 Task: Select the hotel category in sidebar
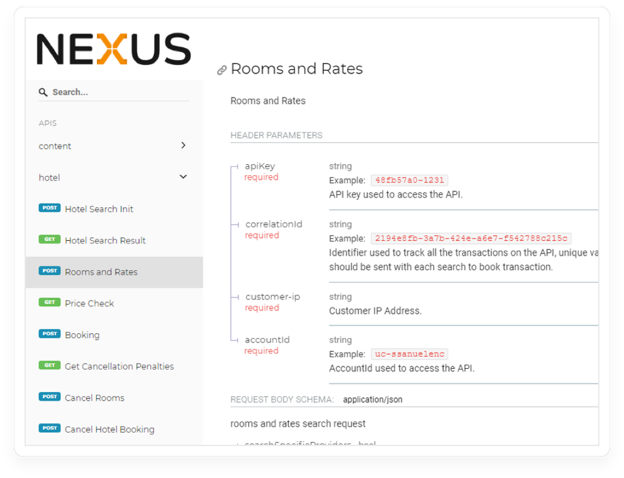[x=49, y=177]
